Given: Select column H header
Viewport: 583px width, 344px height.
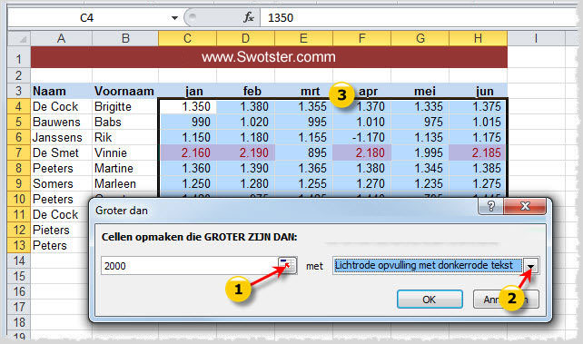Looking at the screenshot, I should click(479, 38).
